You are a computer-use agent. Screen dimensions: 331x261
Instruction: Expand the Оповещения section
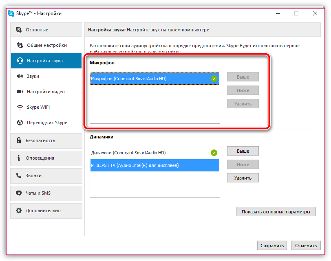[x=46, y=158]
